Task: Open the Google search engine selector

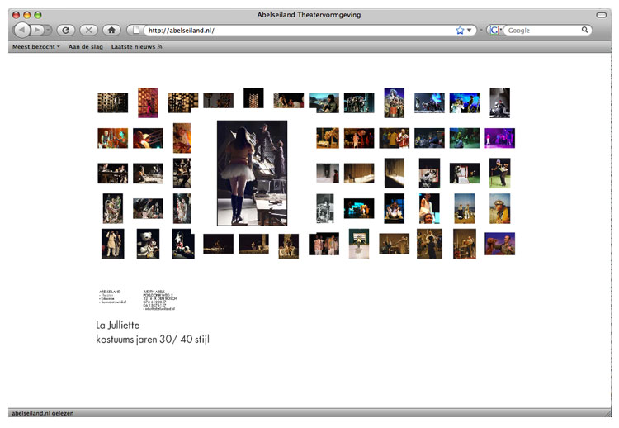Action: click(x=494, y=30)
